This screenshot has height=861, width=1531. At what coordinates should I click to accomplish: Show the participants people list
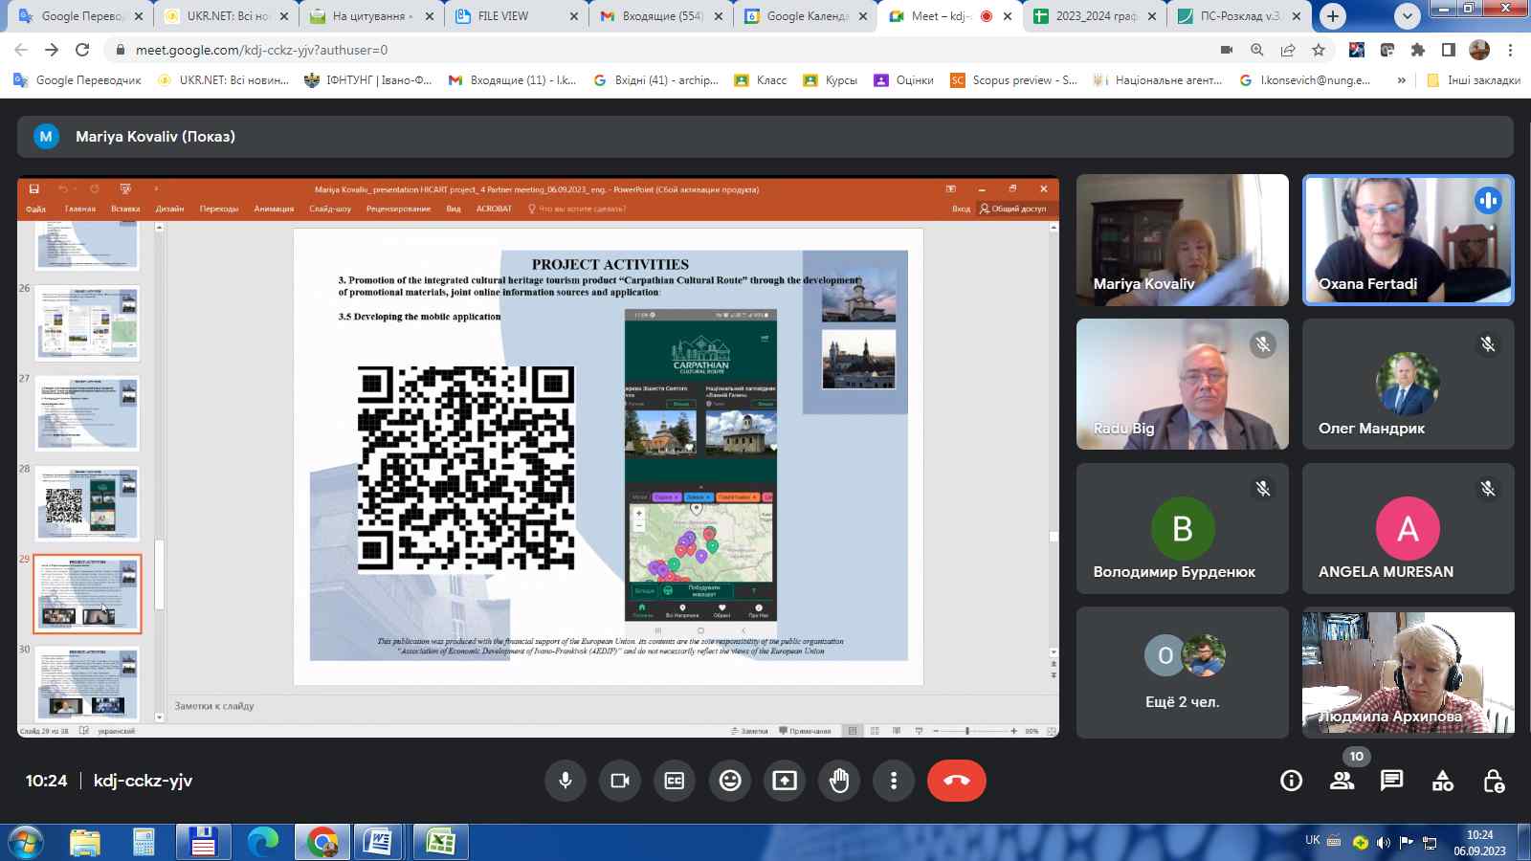tap(1342, 781)
